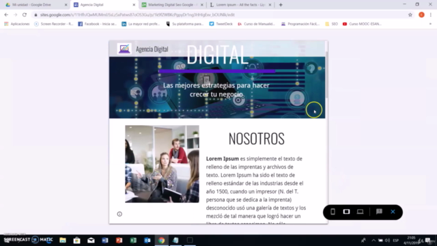Viewport: 437px width, 246px height.
Task: Go back in browser history
Action: coord(6,15)
